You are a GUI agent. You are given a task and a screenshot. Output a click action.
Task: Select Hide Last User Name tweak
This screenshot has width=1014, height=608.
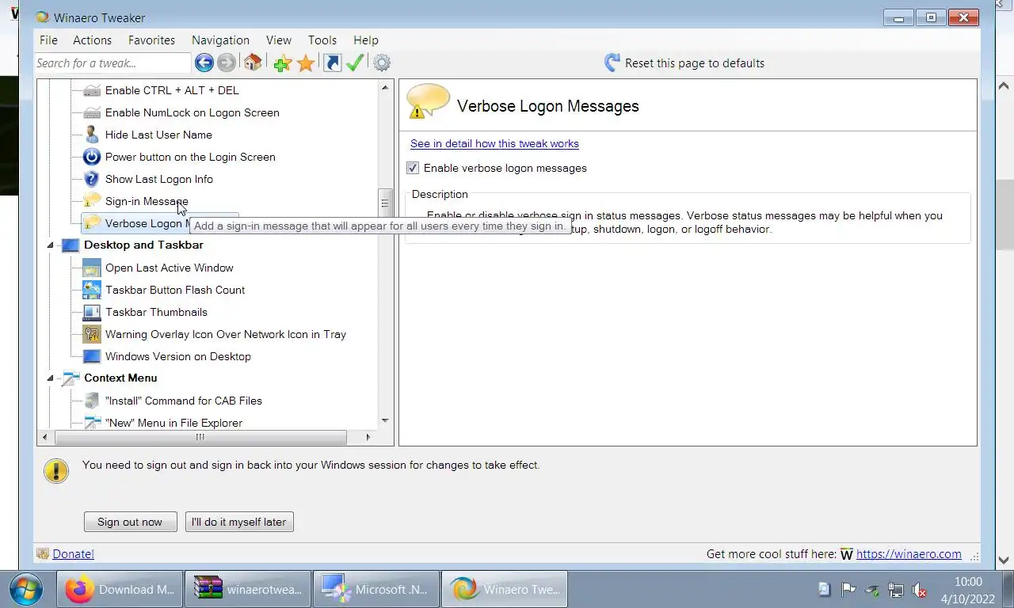[x=158, y=135]
